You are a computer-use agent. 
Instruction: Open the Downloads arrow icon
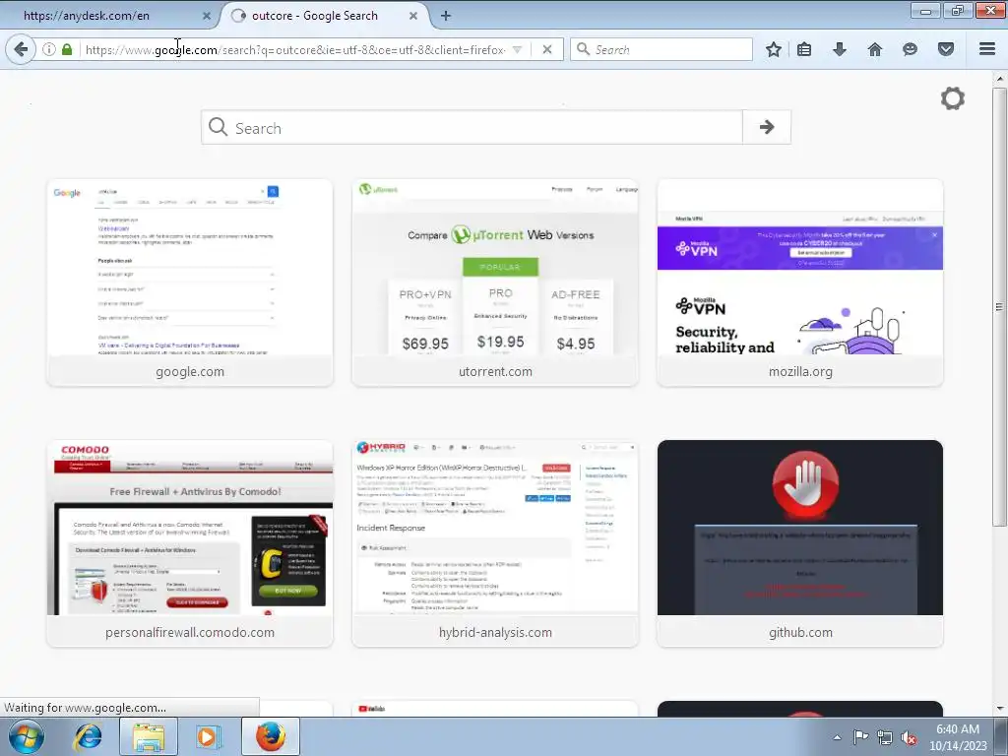[840, 49]
